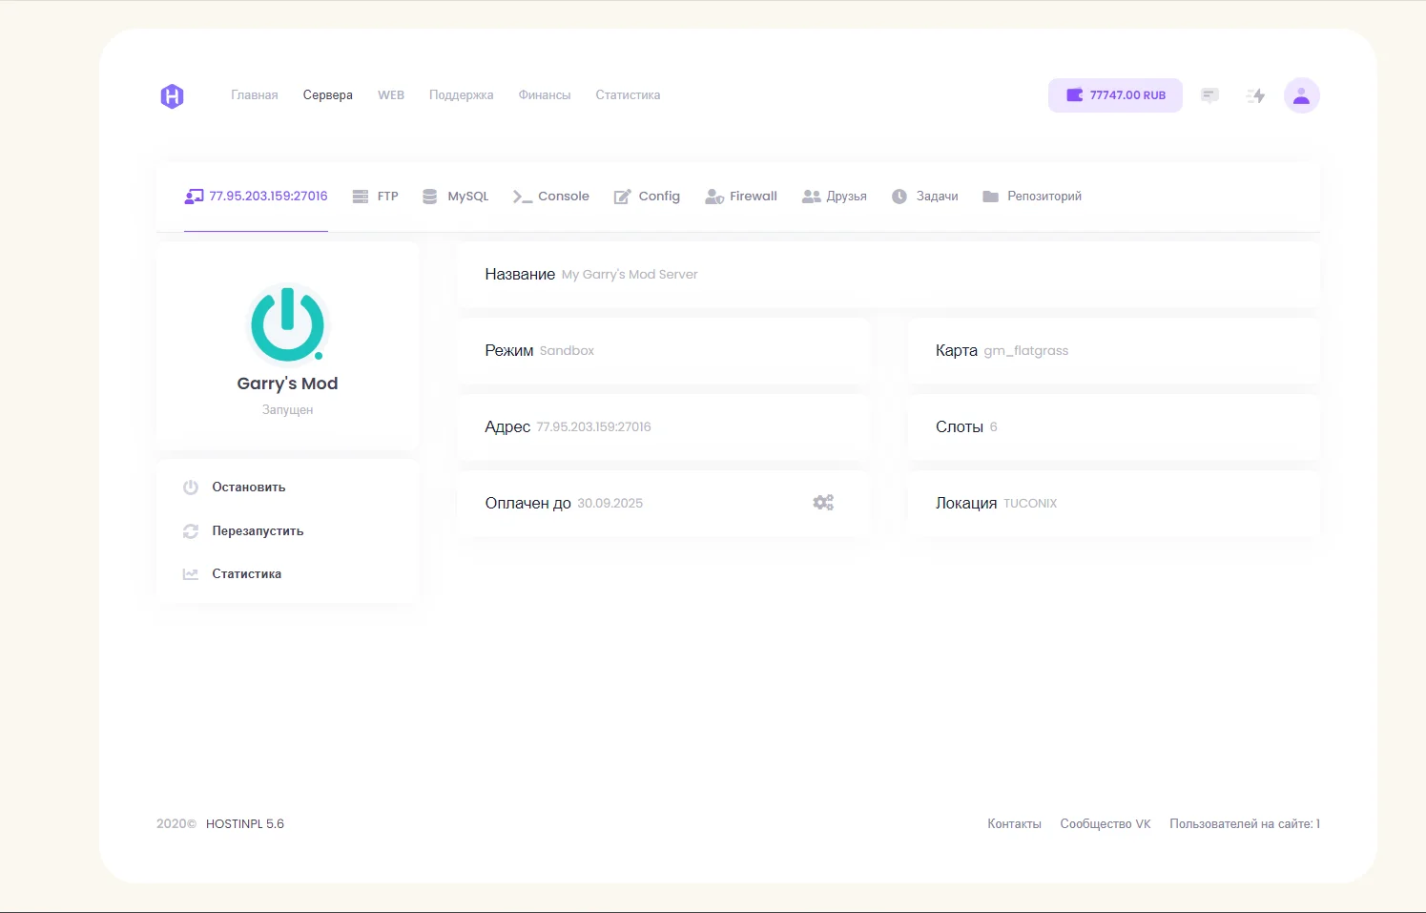Open the Firewall tab

pyautogui.click(x=741, y=197)
